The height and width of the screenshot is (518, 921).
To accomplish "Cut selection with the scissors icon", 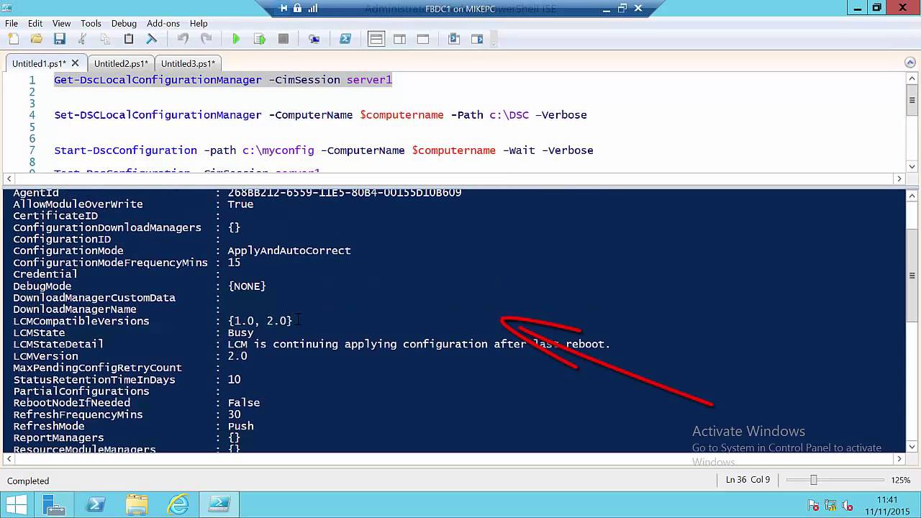I will click(x=82, y=39).
